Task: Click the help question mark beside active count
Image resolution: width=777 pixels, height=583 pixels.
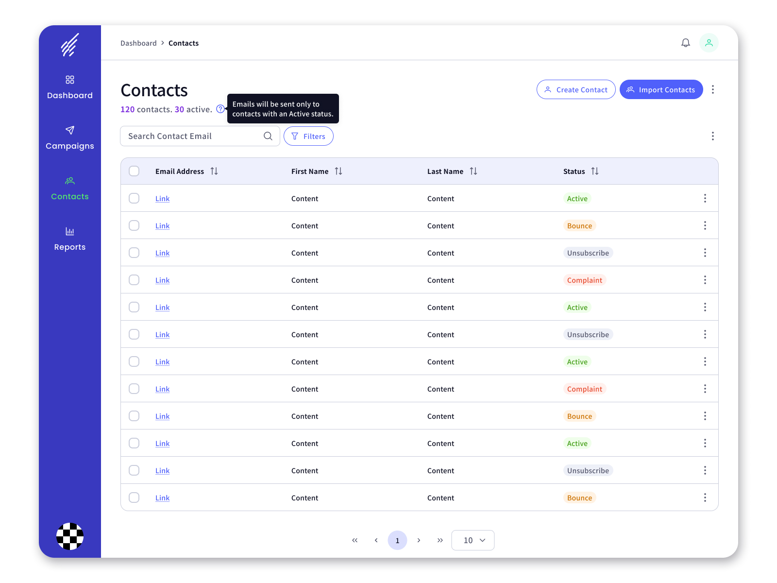Action: coord(220,109)
